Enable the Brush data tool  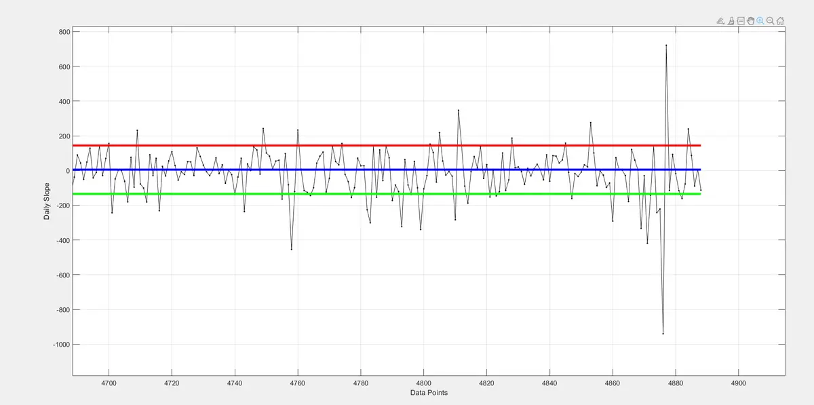731,21
